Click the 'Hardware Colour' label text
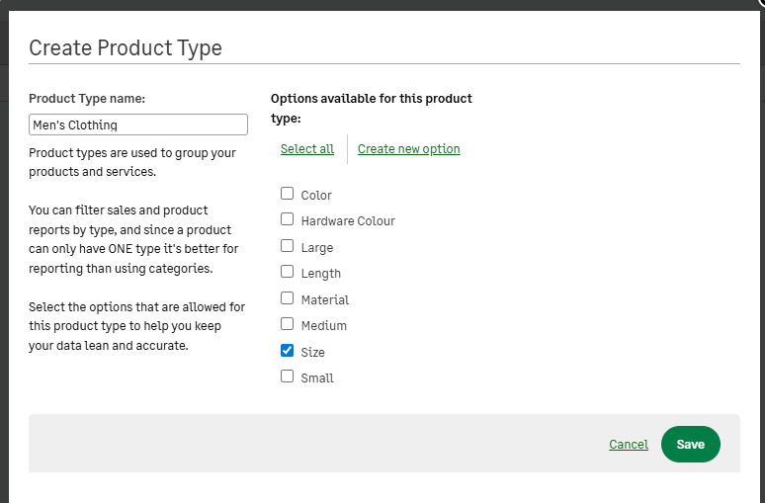The height and width of the screenshot is (503, 765). 348,221
